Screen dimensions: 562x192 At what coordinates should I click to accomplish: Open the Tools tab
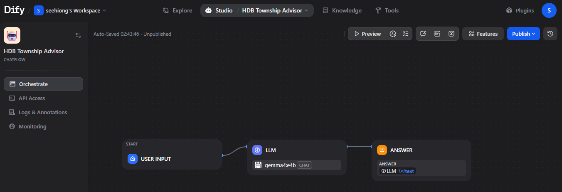pyautogui.click(x=387, y=10)
